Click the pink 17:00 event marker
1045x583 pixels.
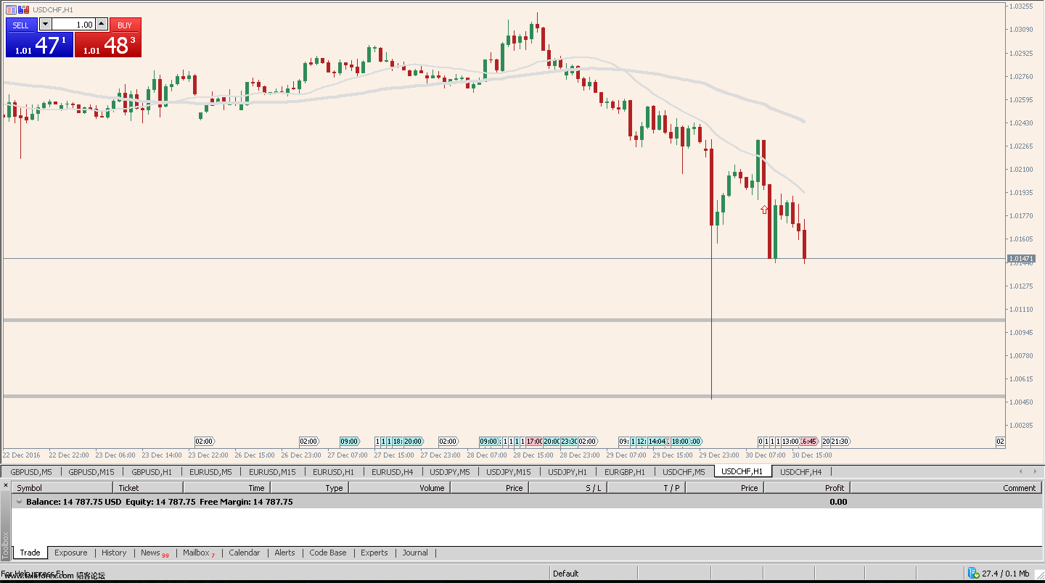(x=535, y=441)
